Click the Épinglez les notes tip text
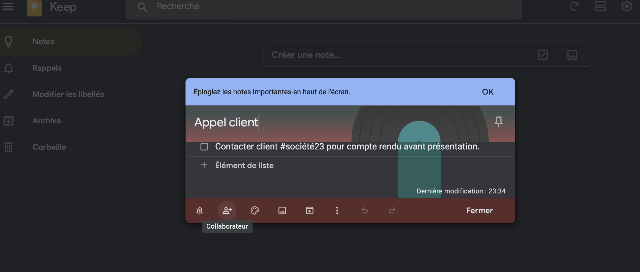The width and height of the screenshot is (640, 272). (x=272, y=92)
